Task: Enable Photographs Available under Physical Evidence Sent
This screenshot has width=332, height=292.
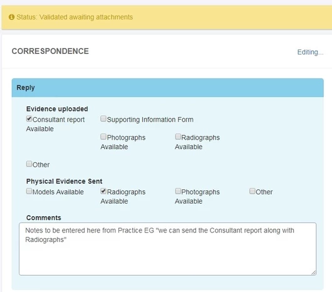Action: point(178,191)
